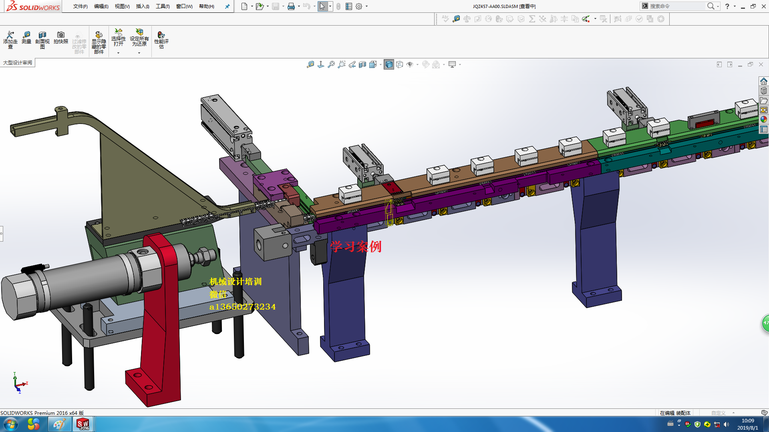The height and width of the screenshot is (432, 769).
Task: Open the 文件(F) menu
Action: [80, 6]
